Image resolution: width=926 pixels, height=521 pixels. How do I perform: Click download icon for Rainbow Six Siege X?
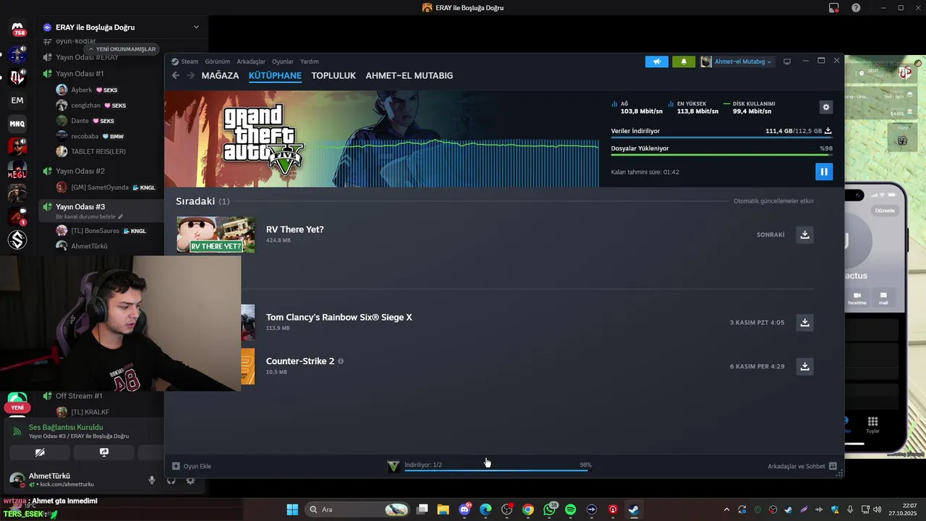[x=804, y=322]
